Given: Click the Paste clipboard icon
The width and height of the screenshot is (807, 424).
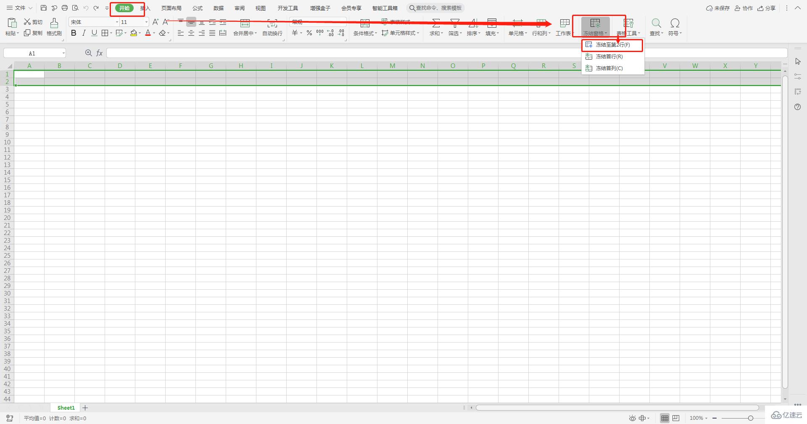Looking at the screenshot, I should click(x=12, y=23).
